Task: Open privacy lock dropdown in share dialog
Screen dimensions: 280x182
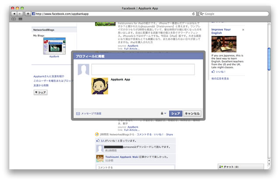Action: [163, 113]
